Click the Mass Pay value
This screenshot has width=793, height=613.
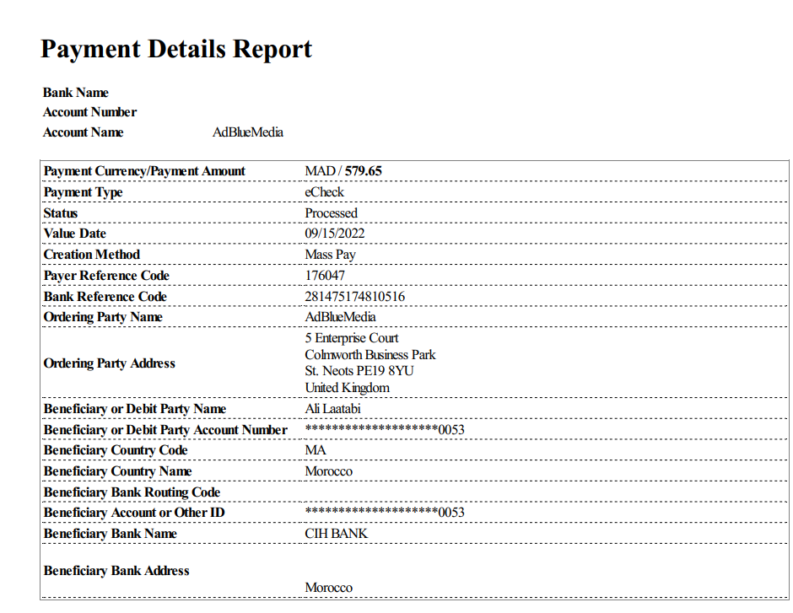tap(330, 255)
